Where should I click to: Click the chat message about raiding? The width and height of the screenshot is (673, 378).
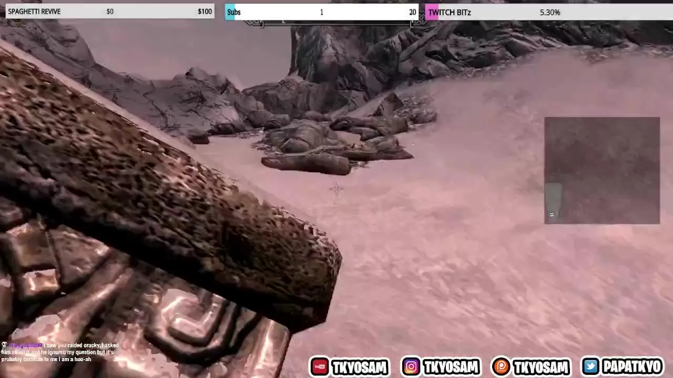click(x=60, y=352)
